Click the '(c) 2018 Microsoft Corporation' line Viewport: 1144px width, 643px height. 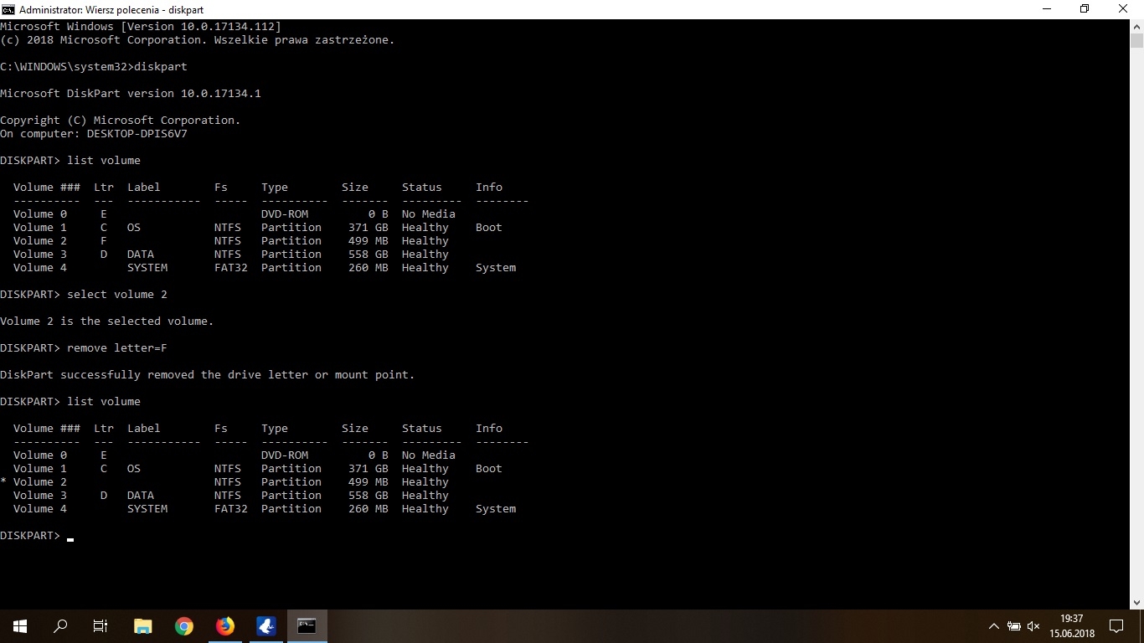point(197,40)
